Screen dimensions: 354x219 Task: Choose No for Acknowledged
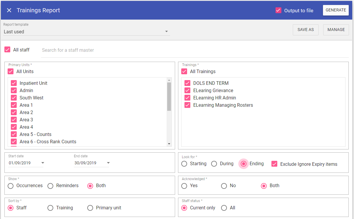coord(224,186)
